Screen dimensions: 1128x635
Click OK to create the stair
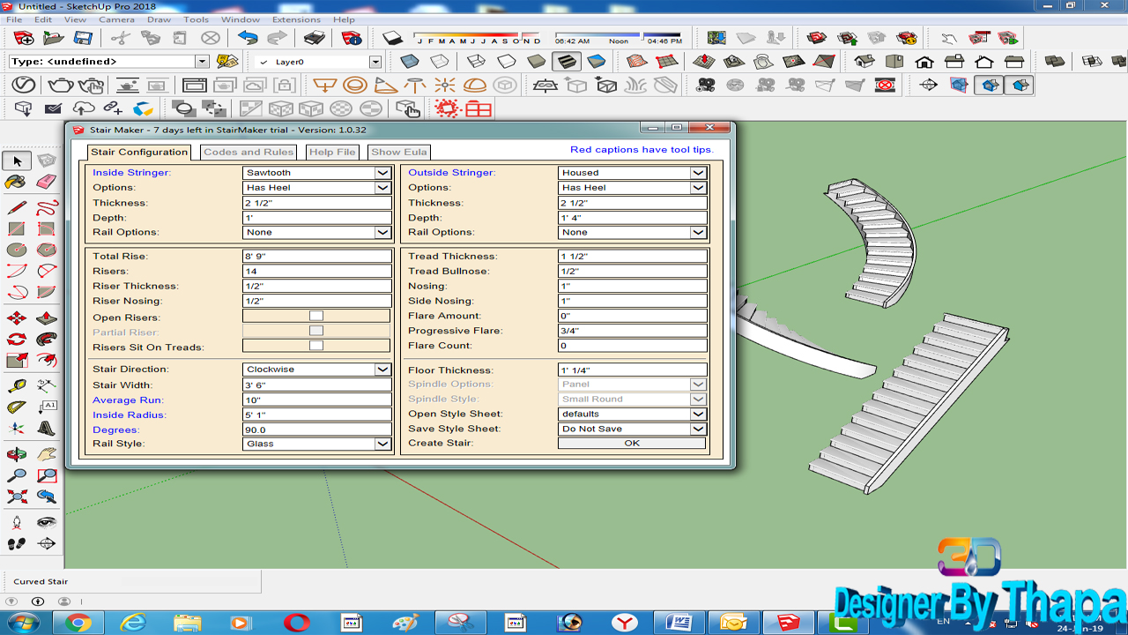(x=632, y=443)
